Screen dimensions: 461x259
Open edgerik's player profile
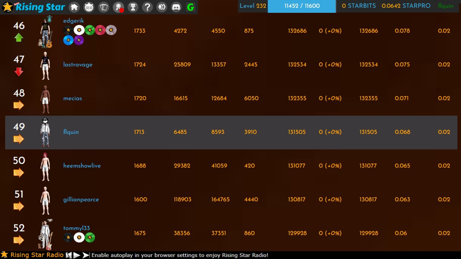(x=74, y=20)
